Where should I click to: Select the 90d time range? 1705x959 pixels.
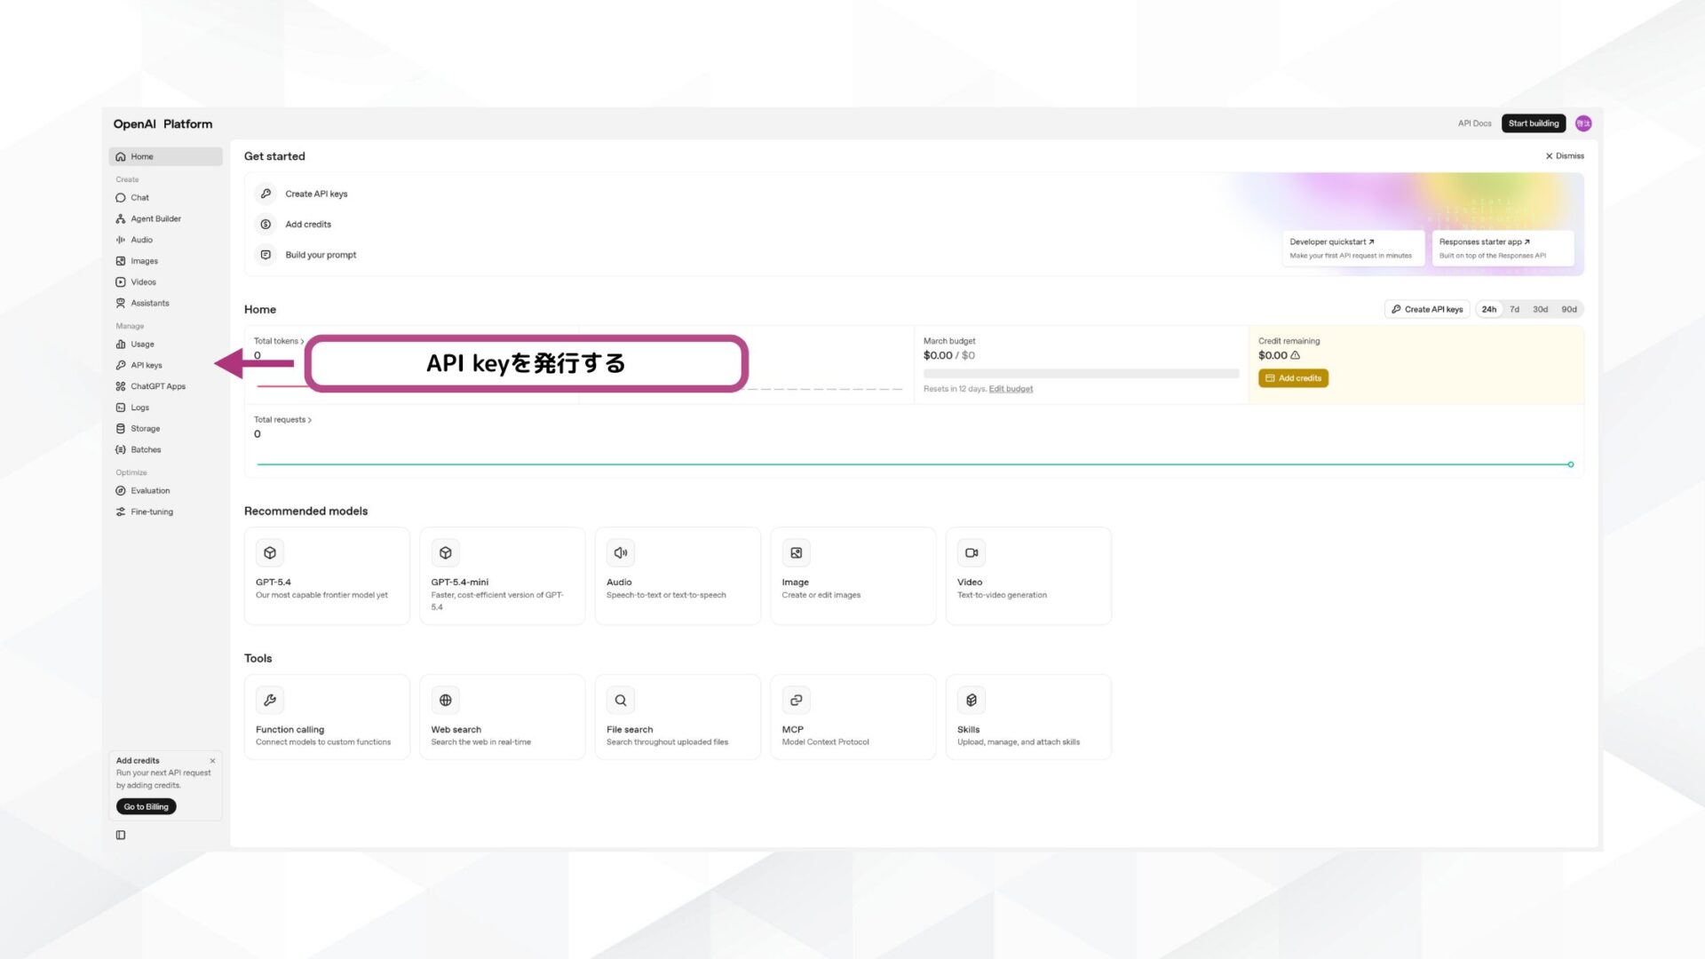[x=1568, y=309]
